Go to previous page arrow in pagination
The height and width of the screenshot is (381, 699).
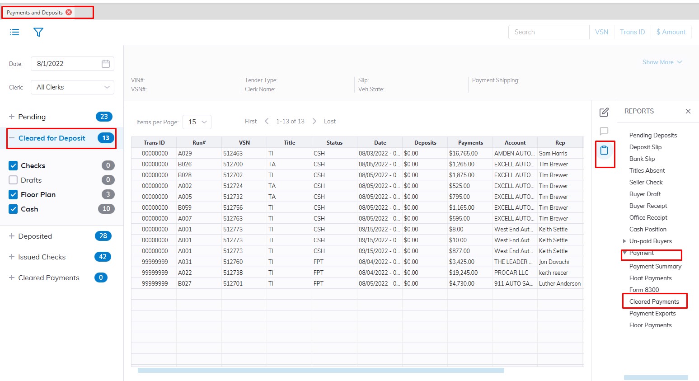point(267,121)
